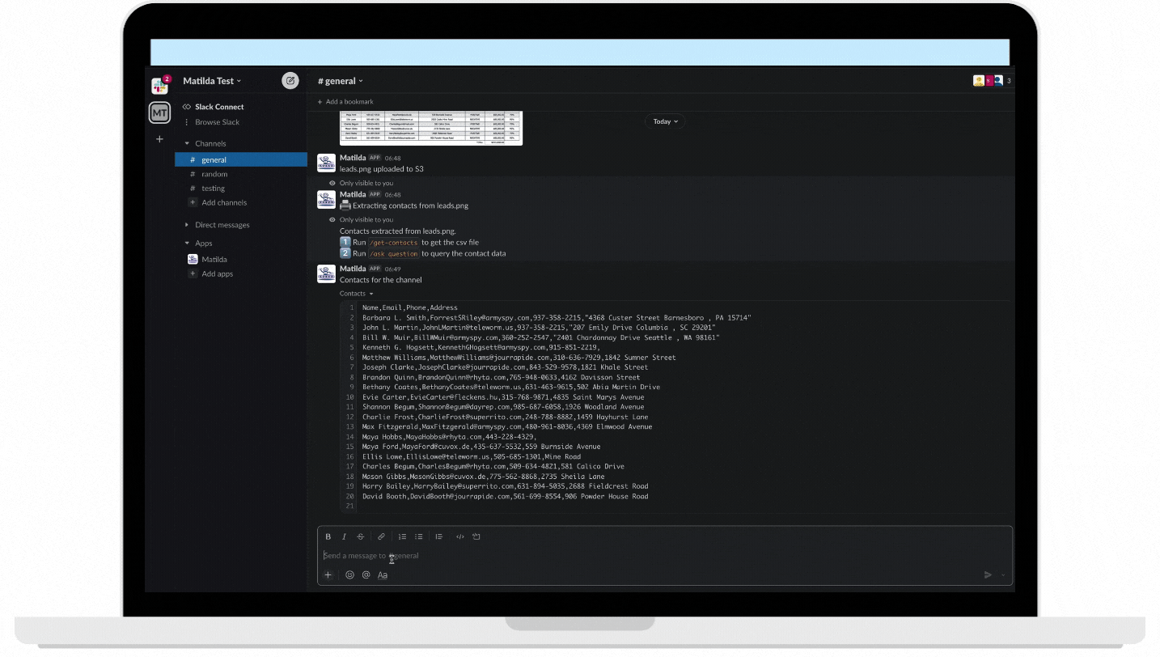Click the 'David Booth' CSV line

click(x=505, y=496)
